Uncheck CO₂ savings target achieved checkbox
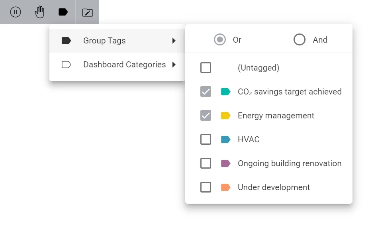The width and height of the screenshot is (376, 228). click(x=206, y=92)
